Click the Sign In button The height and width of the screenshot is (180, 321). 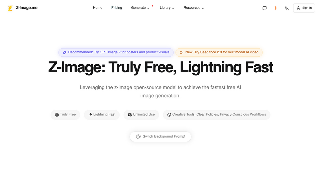[x=304, y=8]
